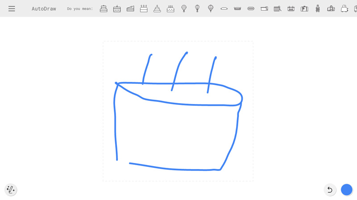Image resolution: width=357 pixels, height=200 pixels.
Task: Pick the rolling pin suggestion
Action: pos(224,8)
